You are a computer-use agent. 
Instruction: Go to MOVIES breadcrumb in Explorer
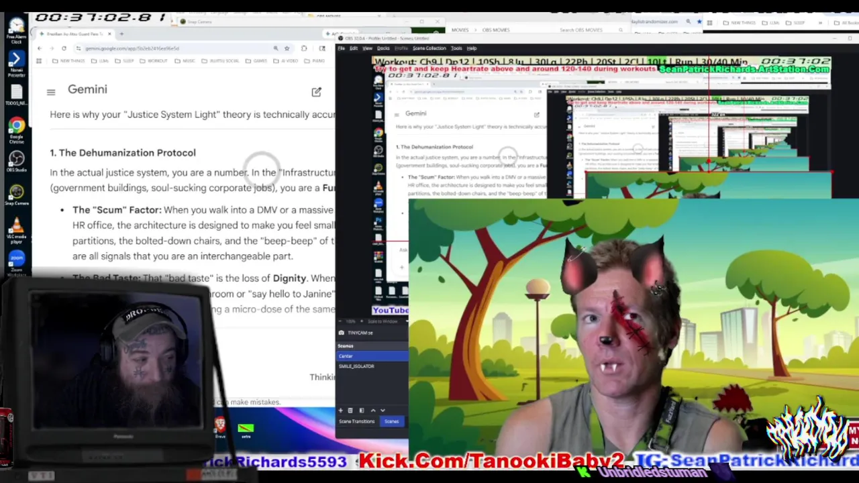click(460, 30)
